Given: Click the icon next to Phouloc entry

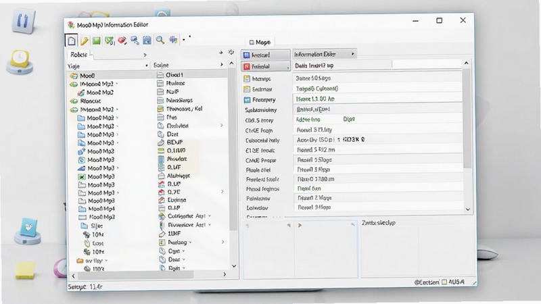Looking at the screenshot, I should (161, 159).
